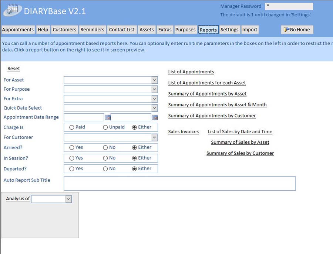Select Either for Charge Is
The image size is (333, 254).
pyautogui.click(x=134, y=127)
